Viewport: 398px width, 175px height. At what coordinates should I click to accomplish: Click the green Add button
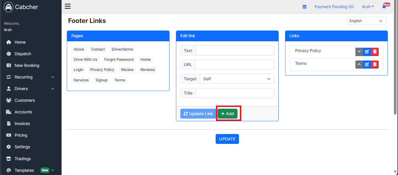pos(228,114)
